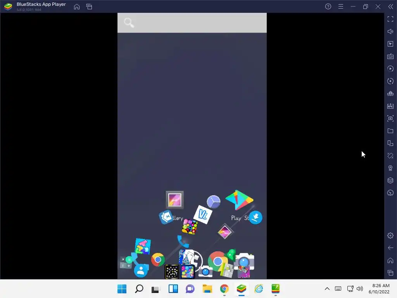The height and width of the screenshot is (298, 397).
Task: Show hidden system tray icons
Action: [327, 289]
